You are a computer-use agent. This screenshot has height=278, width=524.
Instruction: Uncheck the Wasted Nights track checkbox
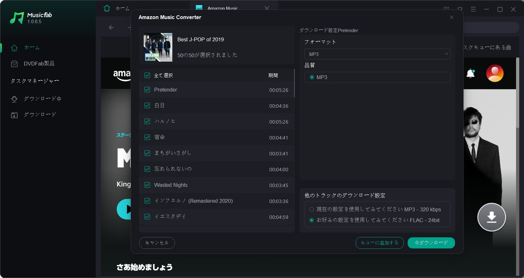[x=147, y=185]
